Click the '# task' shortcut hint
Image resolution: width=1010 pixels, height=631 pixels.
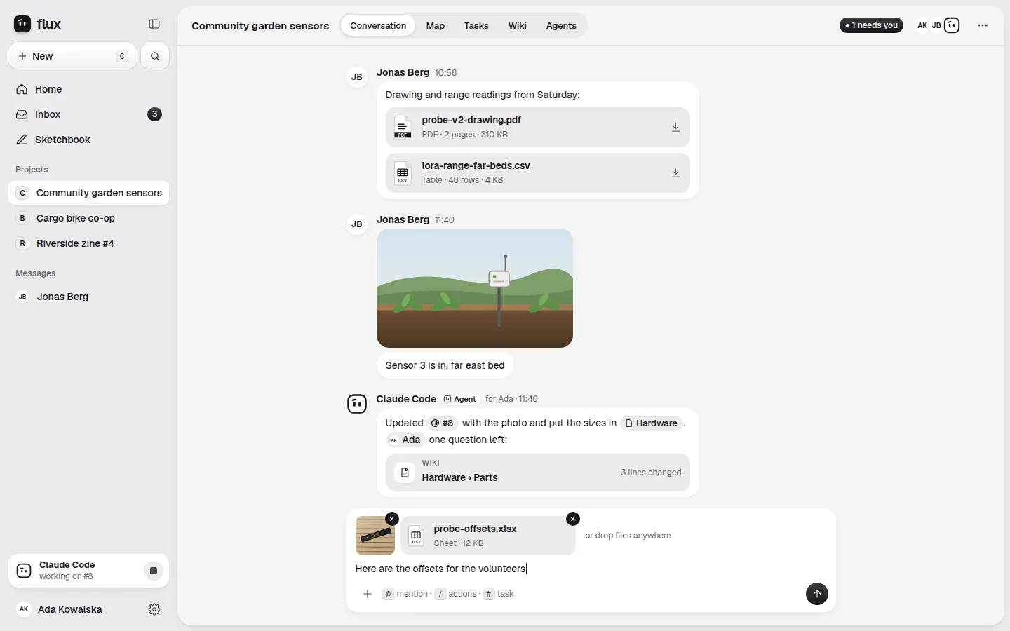pyautogui.click(x=499, y=594)
